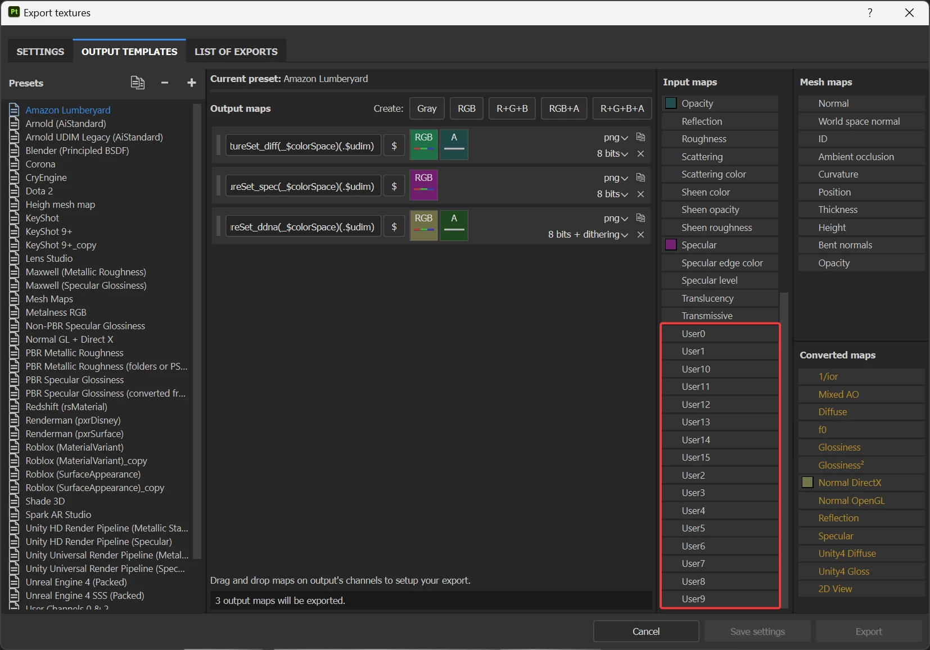
Task: Open $ variable menu for _ddna filename
Action: pyautogui.click(x=394, y=227)
